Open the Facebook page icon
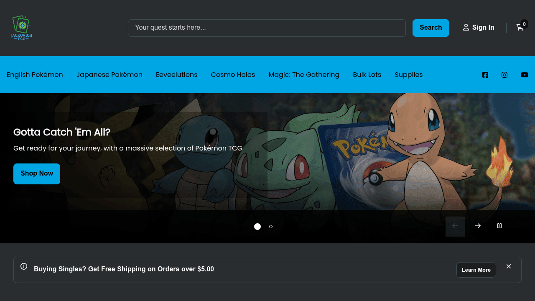The width and height of the screenshot is (535, 301). [x=485, y=75]
